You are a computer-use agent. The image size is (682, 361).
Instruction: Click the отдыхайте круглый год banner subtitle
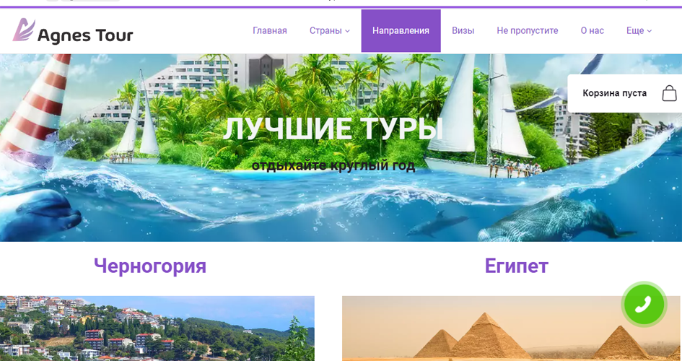click(333, 165)
